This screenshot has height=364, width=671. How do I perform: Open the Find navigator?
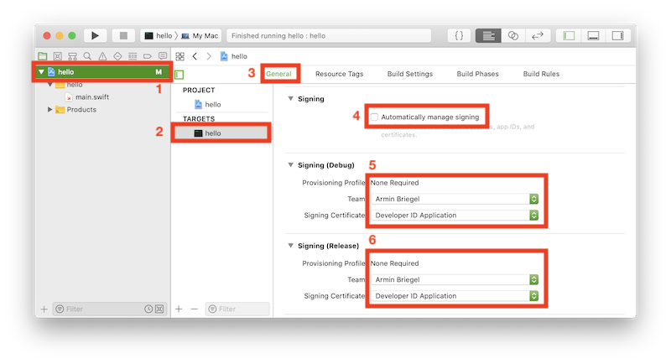(87, 56)
